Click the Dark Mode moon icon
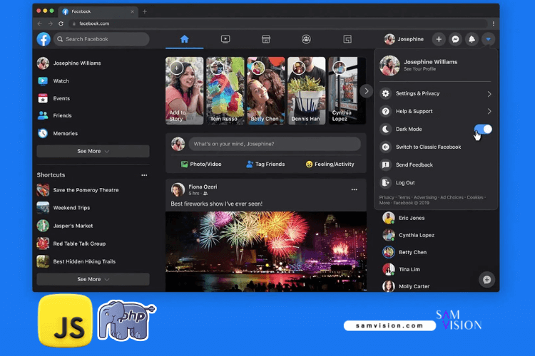535x356 pixels. click(385, 129)
